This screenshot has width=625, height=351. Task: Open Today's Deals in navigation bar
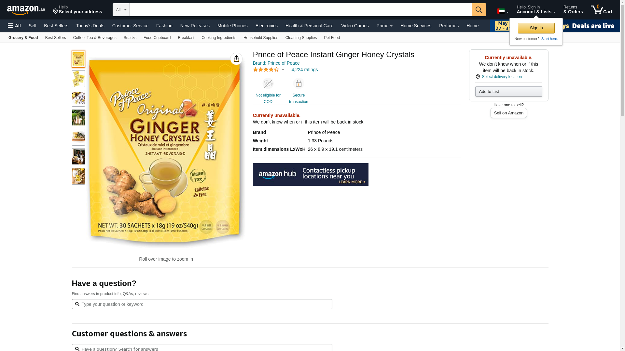90,26
